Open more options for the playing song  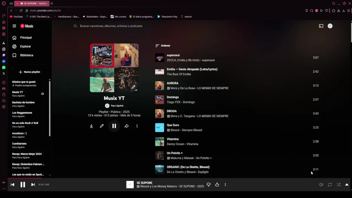[x=225, y=185]
